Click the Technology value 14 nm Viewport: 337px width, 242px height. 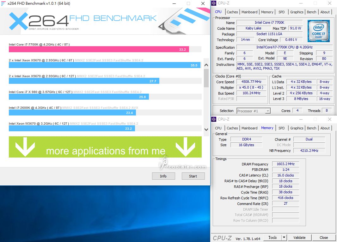[x=245, y=40]
